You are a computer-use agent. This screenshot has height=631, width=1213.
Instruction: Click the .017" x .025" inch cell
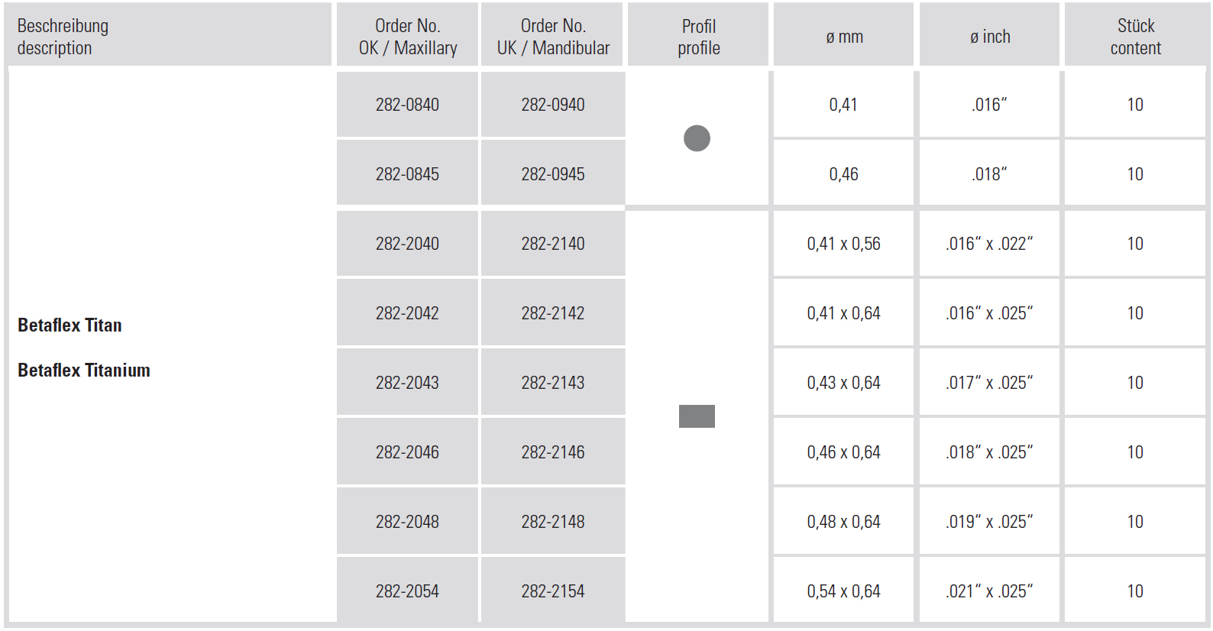(x=989, y=383)
